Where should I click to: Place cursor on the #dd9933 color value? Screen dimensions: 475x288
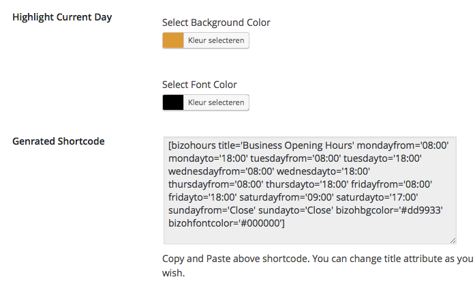423,210
